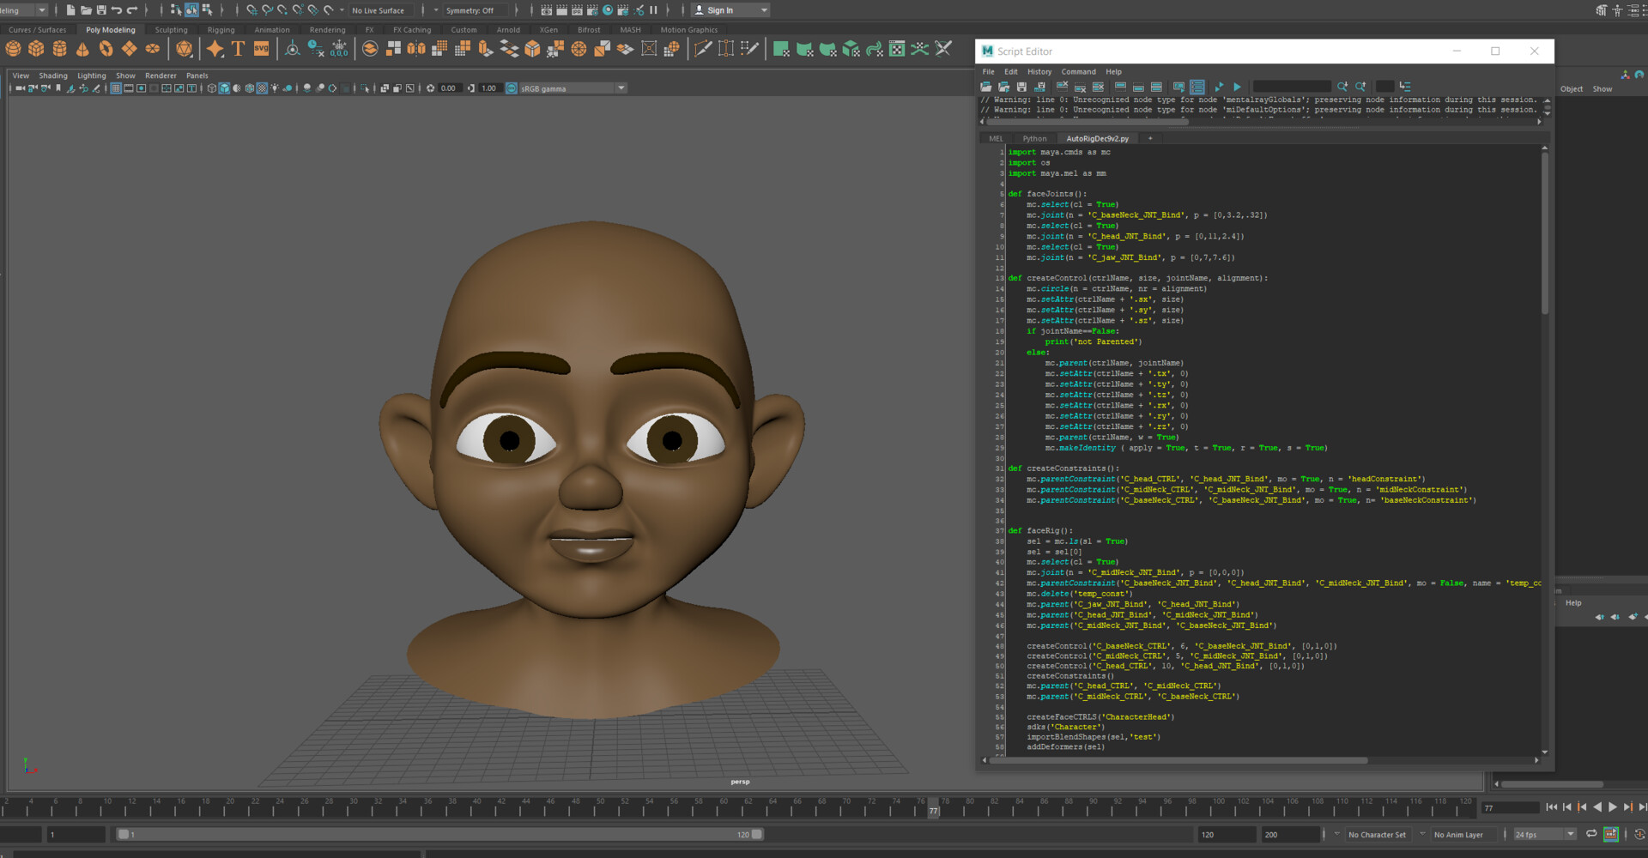1648x858 pixels.
Task: Switch to the Python tab in Script Editor
Action: click(1034, 138)
